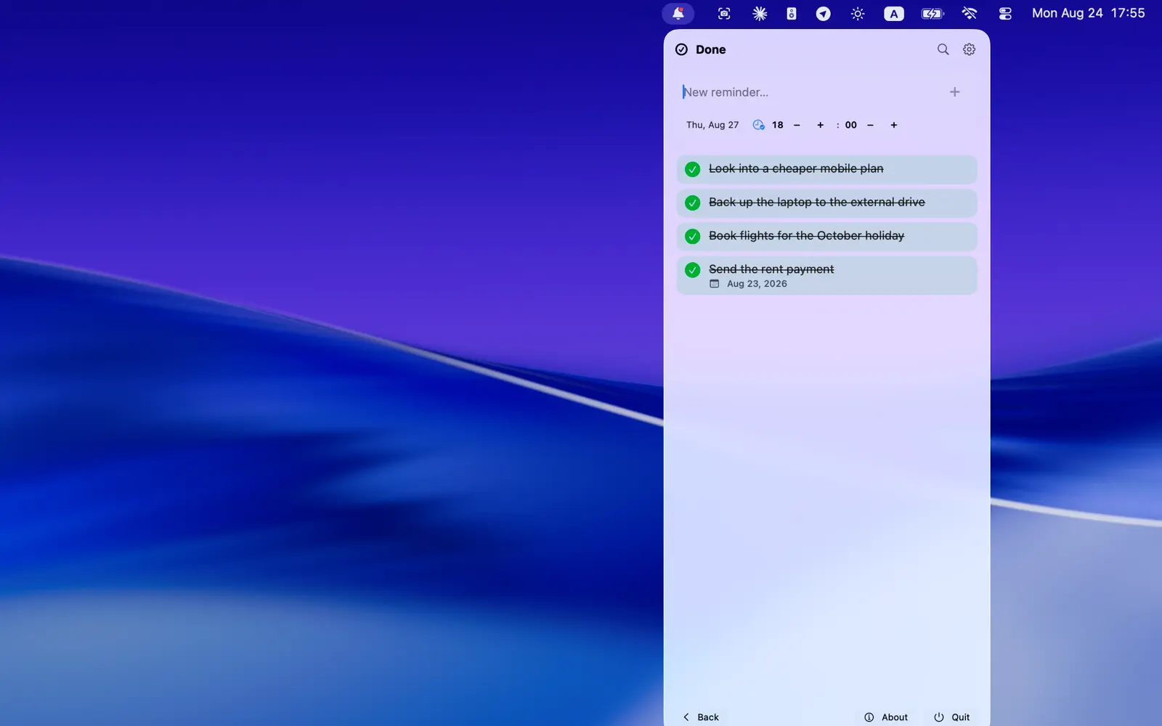Increase the reminder hour value
The width and height of the screenshot is (1162, 726).
point(821,125)
